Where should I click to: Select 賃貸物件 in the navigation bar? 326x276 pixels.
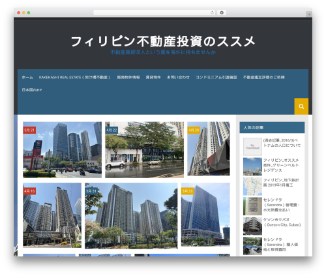point(153,77)
